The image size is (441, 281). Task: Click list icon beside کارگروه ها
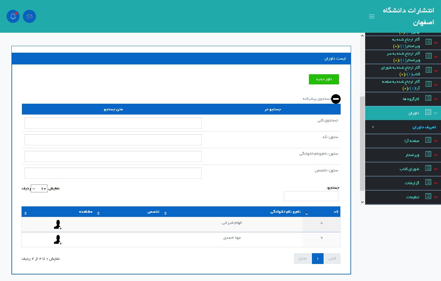(428, 98)
